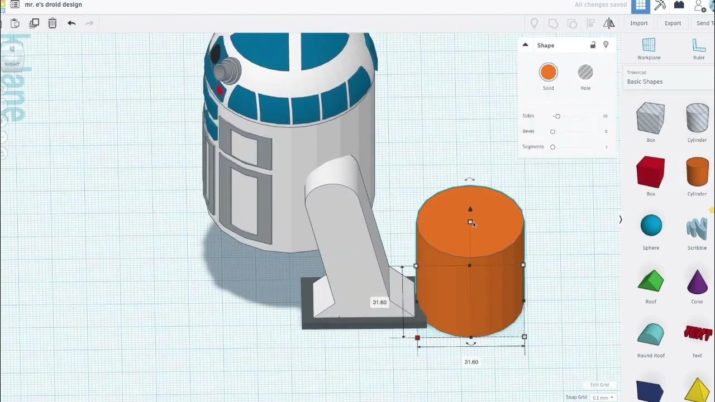Click rotation arrow handle above the cylinder
Image resolution: width=715 pixels, height=402 pixels.
point(470,180)
